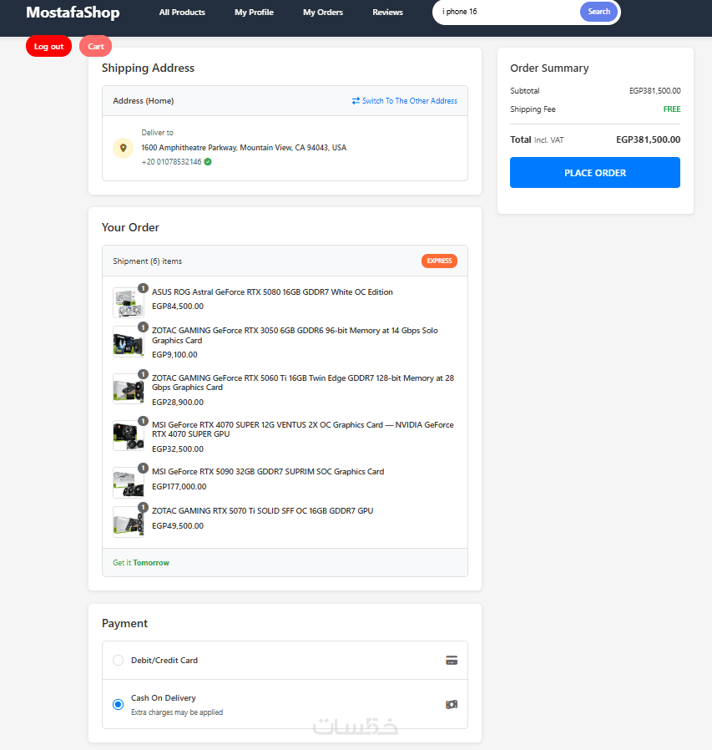Screen dimensions: 712x750
Task: Click the ZOTAC GAMING GeForce RTX 5060 Ti title
Action: (x=303, y=383)
